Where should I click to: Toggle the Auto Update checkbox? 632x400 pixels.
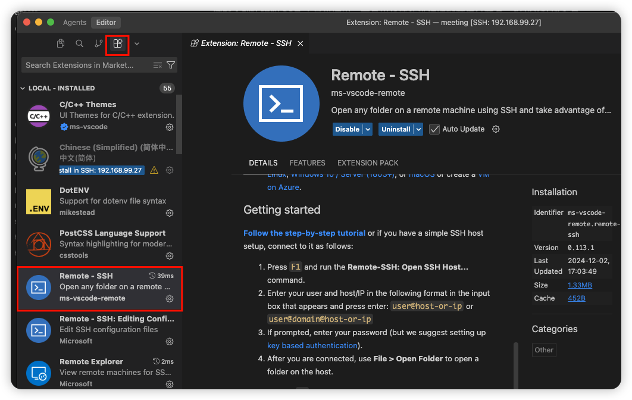434,129
